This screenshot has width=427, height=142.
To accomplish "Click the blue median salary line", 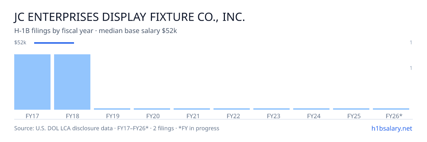I will [54, 43].
